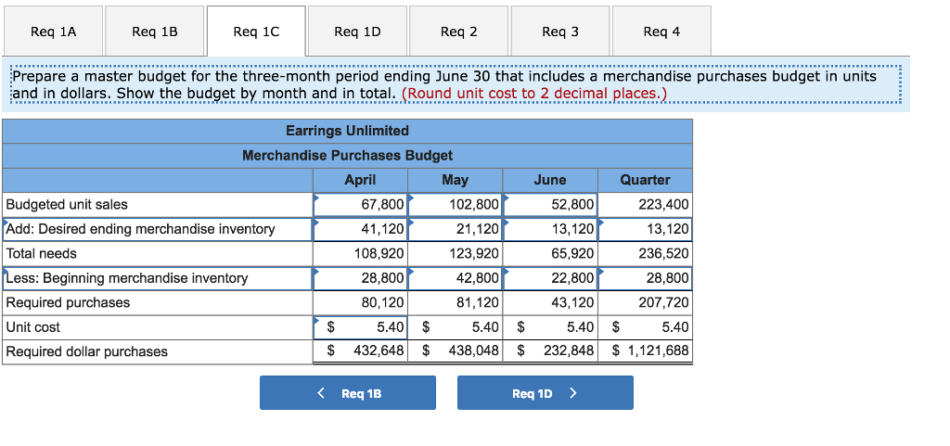Select May desired ending inventory cell
This screenshot has width=950, height=446.
coord(456,229)
